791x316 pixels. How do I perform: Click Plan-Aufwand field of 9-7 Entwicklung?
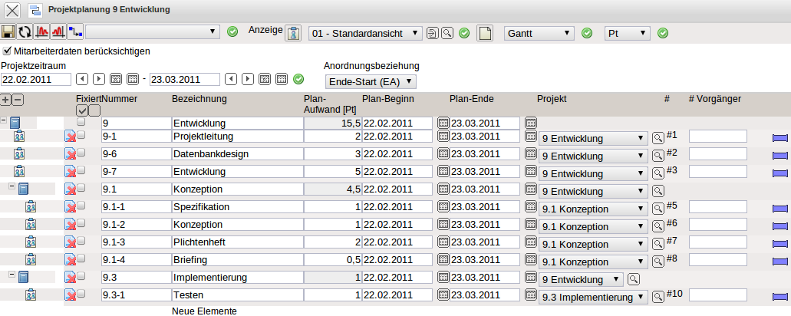pyautogui.click(x=333, y=171)
